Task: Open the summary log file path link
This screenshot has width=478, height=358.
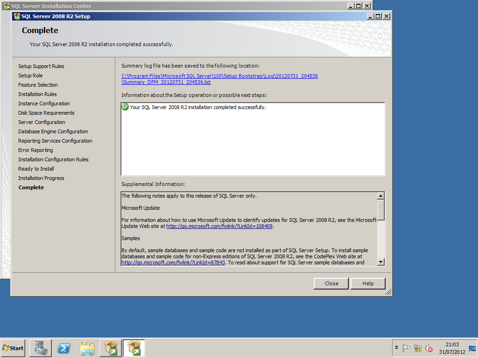Action: [x=219, y=79]
